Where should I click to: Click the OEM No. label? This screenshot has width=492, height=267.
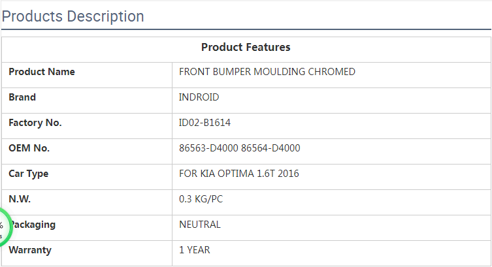point(29,148)
